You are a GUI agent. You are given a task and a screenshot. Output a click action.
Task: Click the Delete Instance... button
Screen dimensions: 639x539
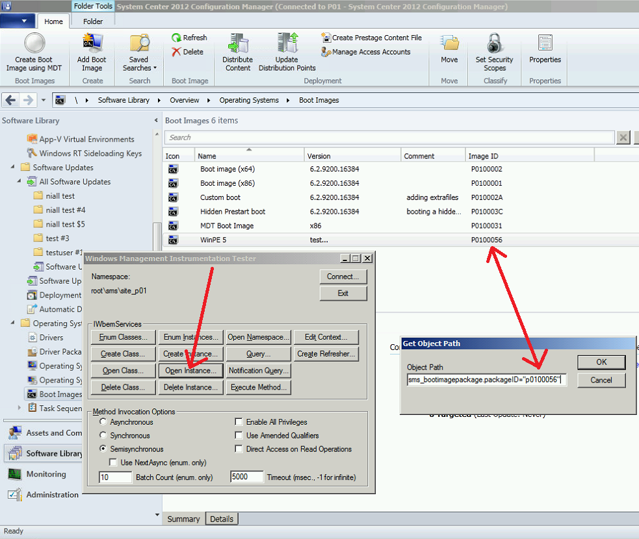(x=190, y=387)
